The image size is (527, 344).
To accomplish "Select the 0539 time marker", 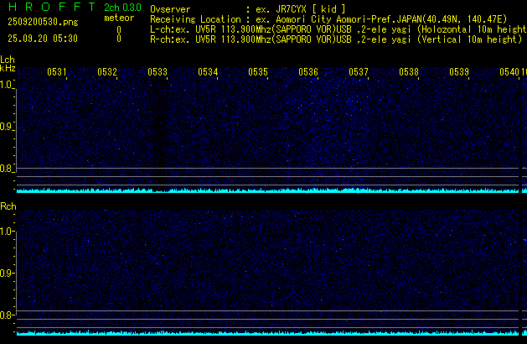I will (459, 73).
